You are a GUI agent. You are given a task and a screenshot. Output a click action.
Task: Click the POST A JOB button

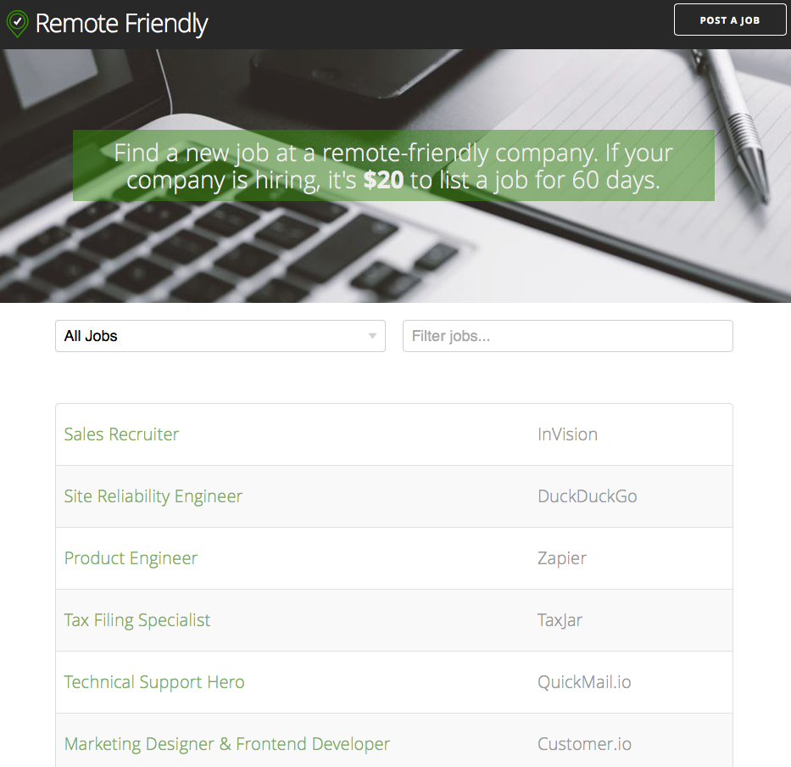click(x=729, y=20)
